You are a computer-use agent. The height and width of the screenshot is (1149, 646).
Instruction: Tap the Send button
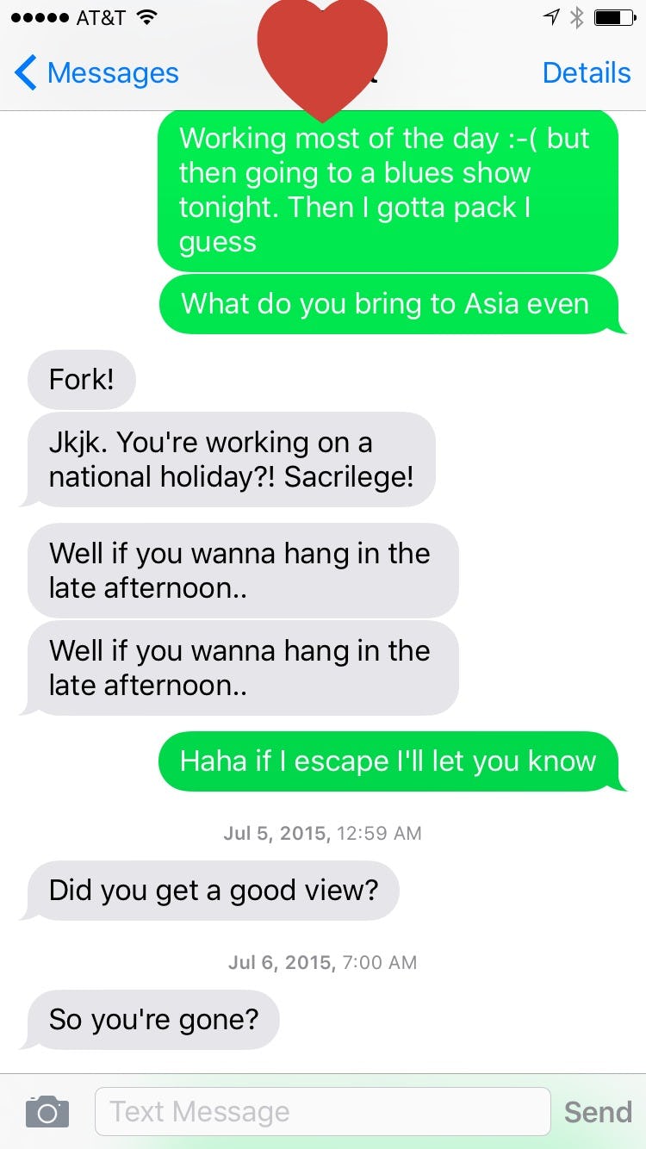point(598,1112)
